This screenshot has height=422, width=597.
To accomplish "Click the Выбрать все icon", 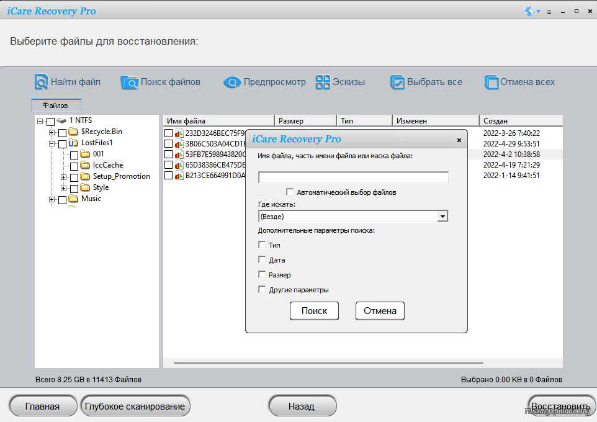I will pyautogui.click(x=397, y=82).
